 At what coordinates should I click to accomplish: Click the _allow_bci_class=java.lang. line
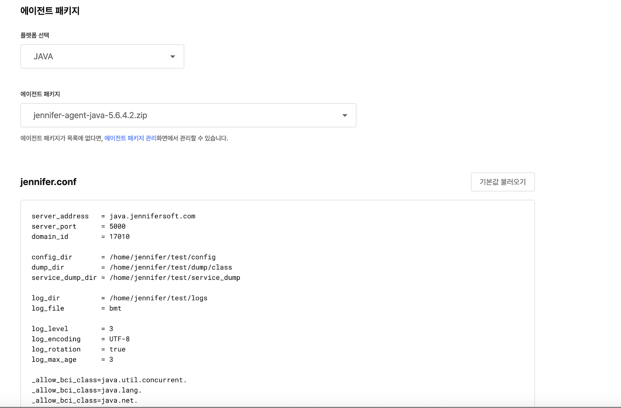pos(87,390)
